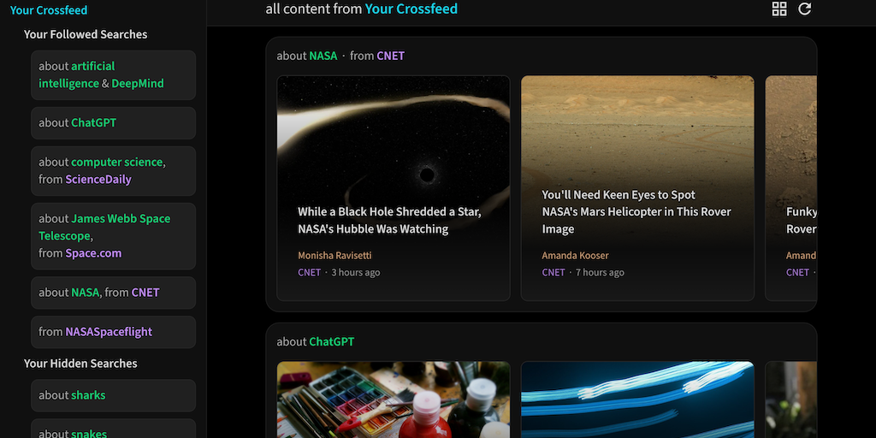
Task: Switch to grid layout view icon
Action: (778, 9)
